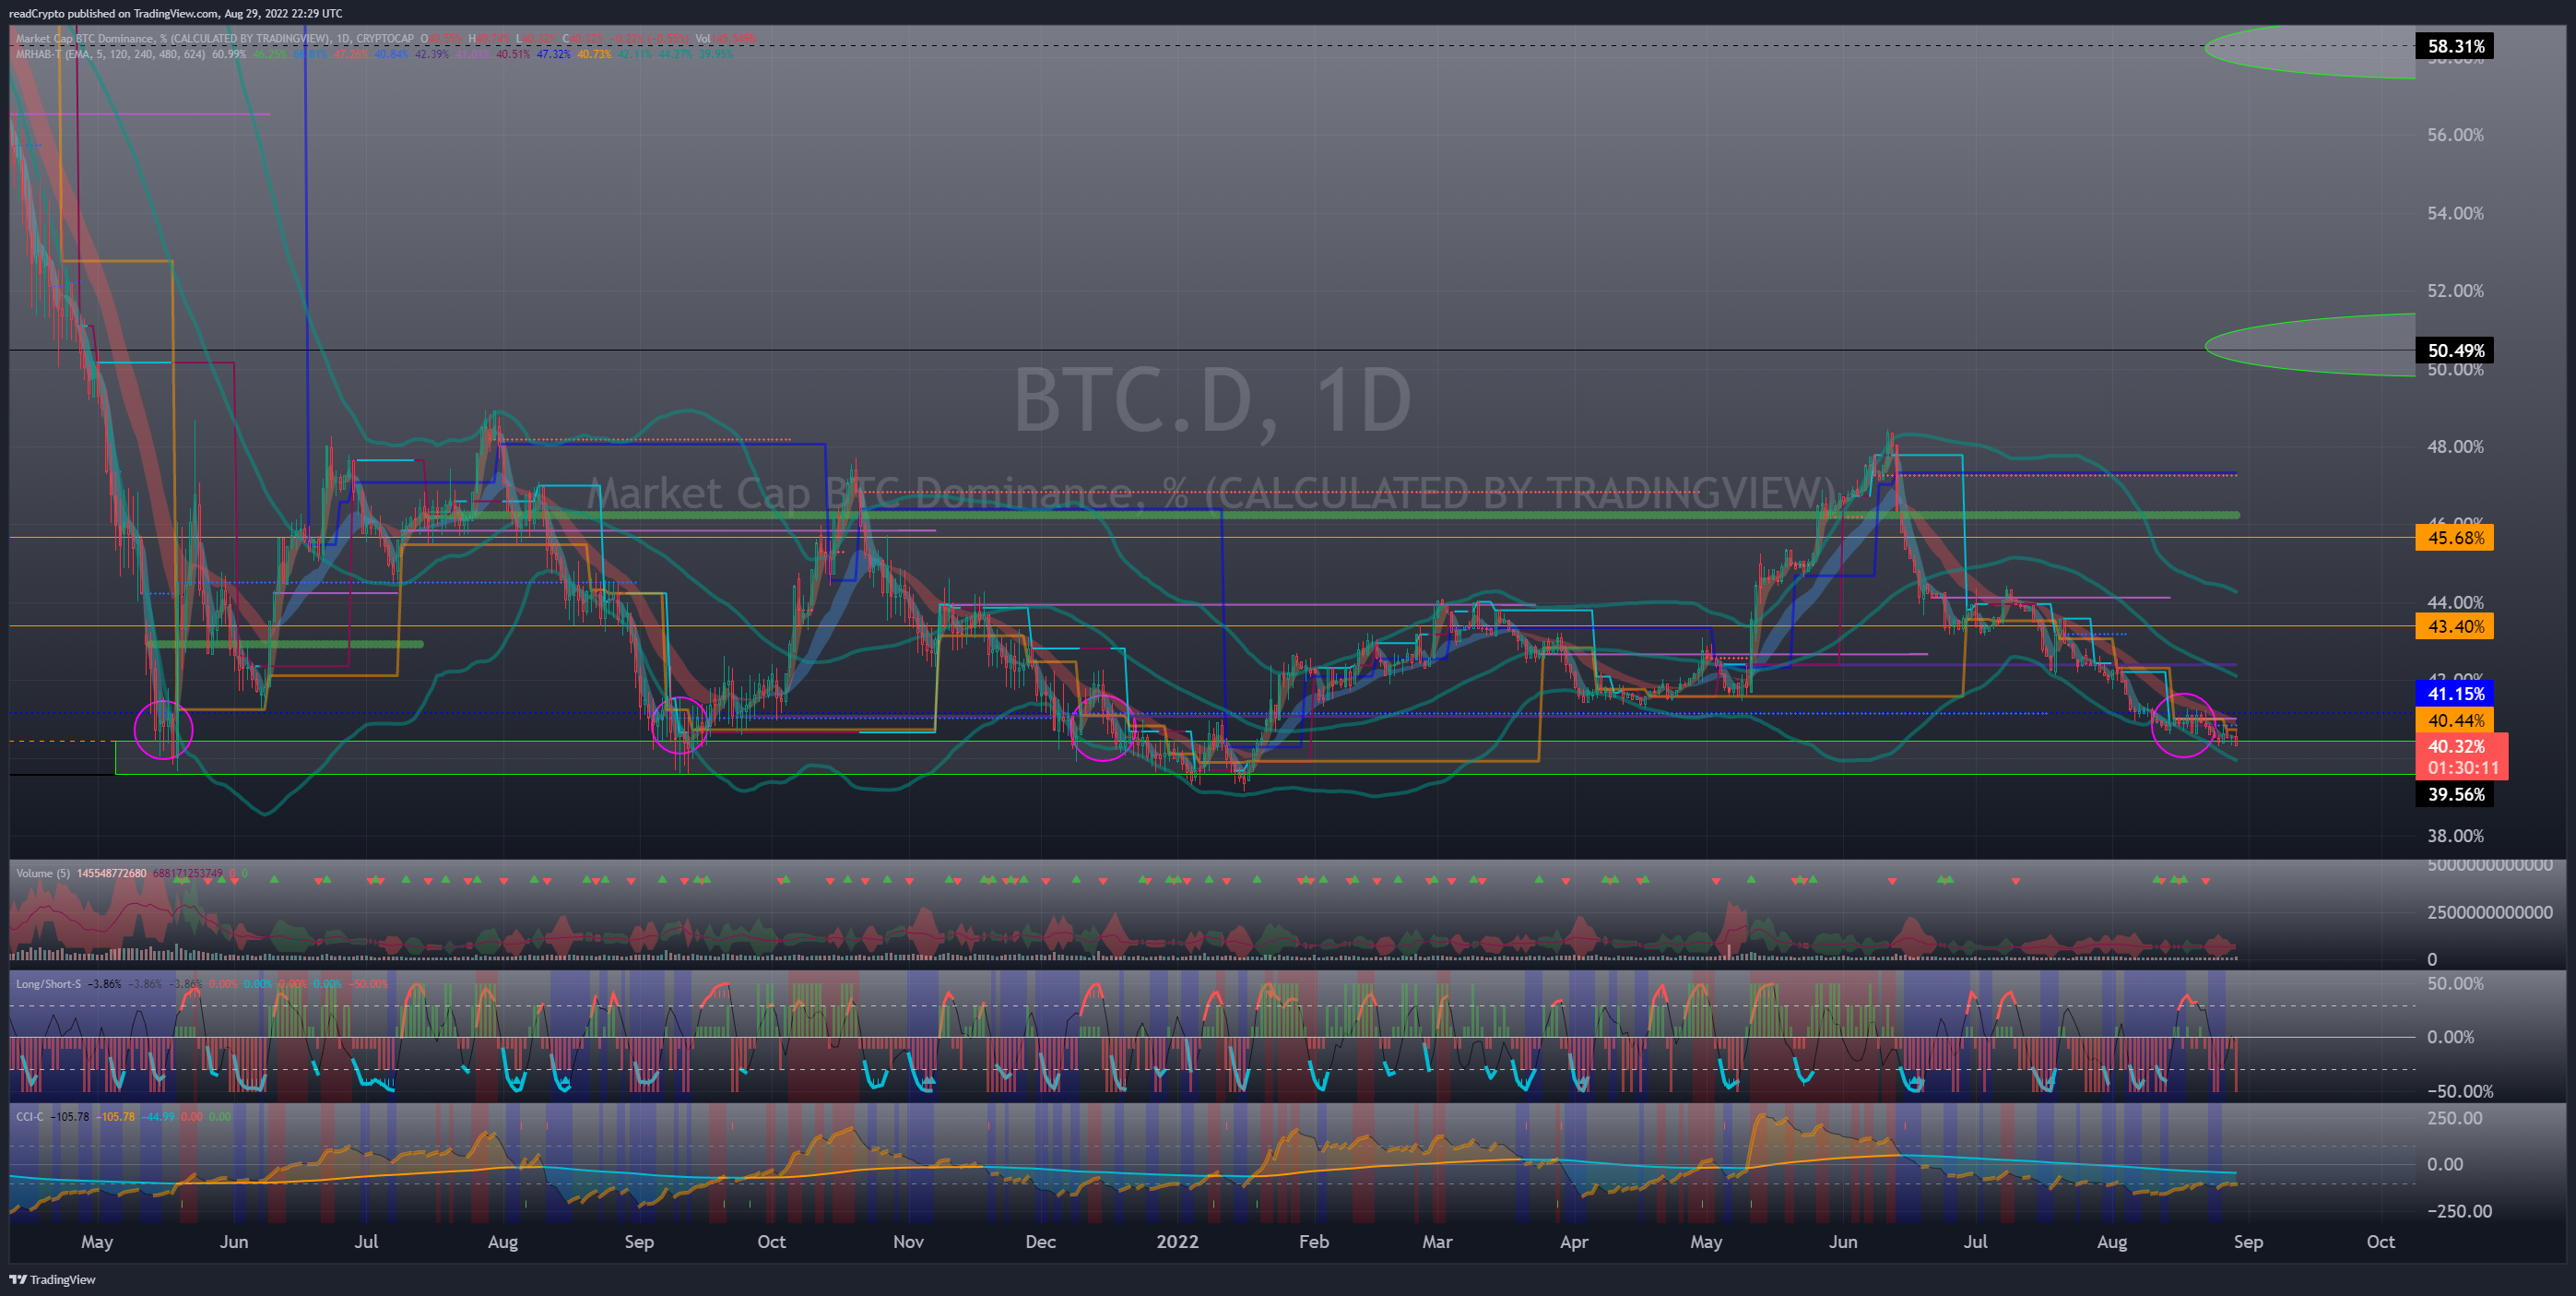Click the Mar label on time axis

1437,1242
